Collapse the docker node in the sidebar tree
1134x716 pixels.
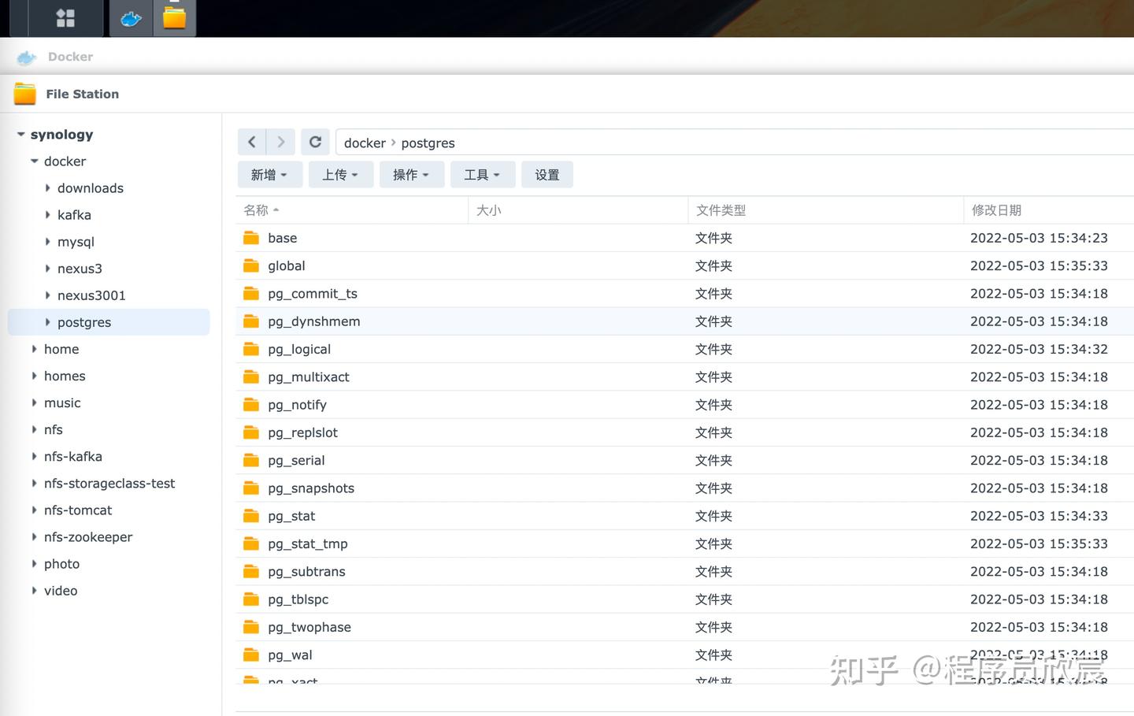tap(34, 161)
